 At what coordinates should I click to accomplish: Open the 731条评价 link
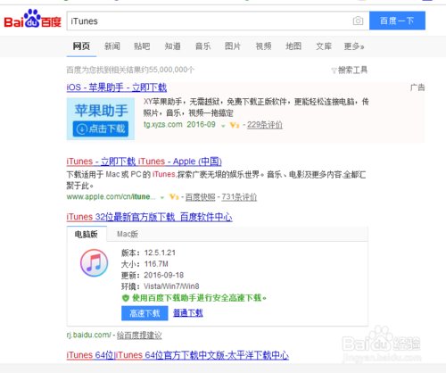pyautogui.click(x=239, y=197)
